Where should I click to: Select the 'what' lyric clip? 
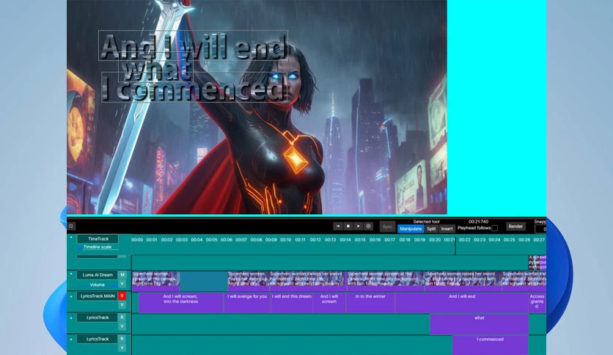480,324
